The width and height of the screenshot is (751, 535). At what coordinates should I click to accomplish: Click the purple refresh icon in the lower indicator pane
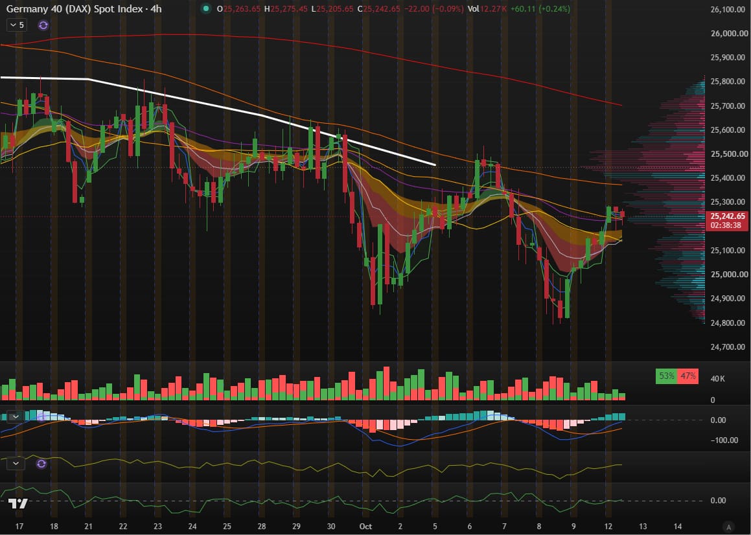pos(41,464)
